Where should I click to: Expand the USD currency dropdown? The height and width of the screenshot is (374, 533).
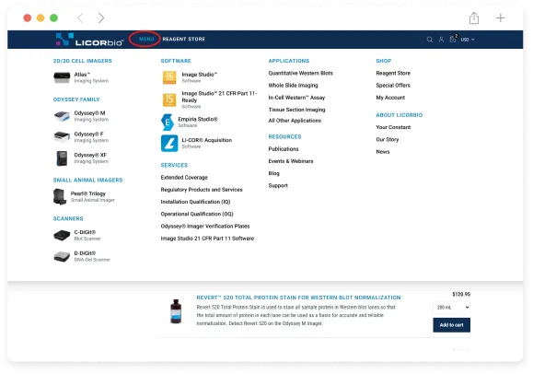click(468, 40)
